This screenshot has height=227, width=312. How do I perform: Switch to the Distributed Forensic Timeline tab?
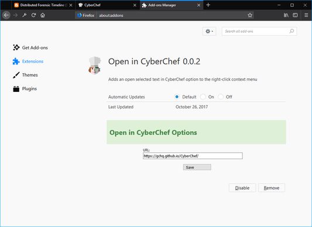pyautogui.click(x=43, y=5)
